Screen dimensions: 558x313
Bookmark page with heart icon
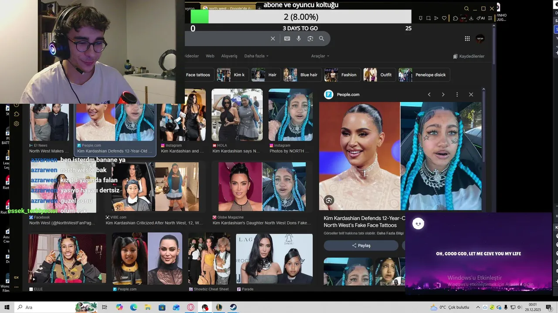click(444, 18)
